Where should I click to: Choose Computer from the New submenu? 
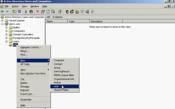point(64,60)
